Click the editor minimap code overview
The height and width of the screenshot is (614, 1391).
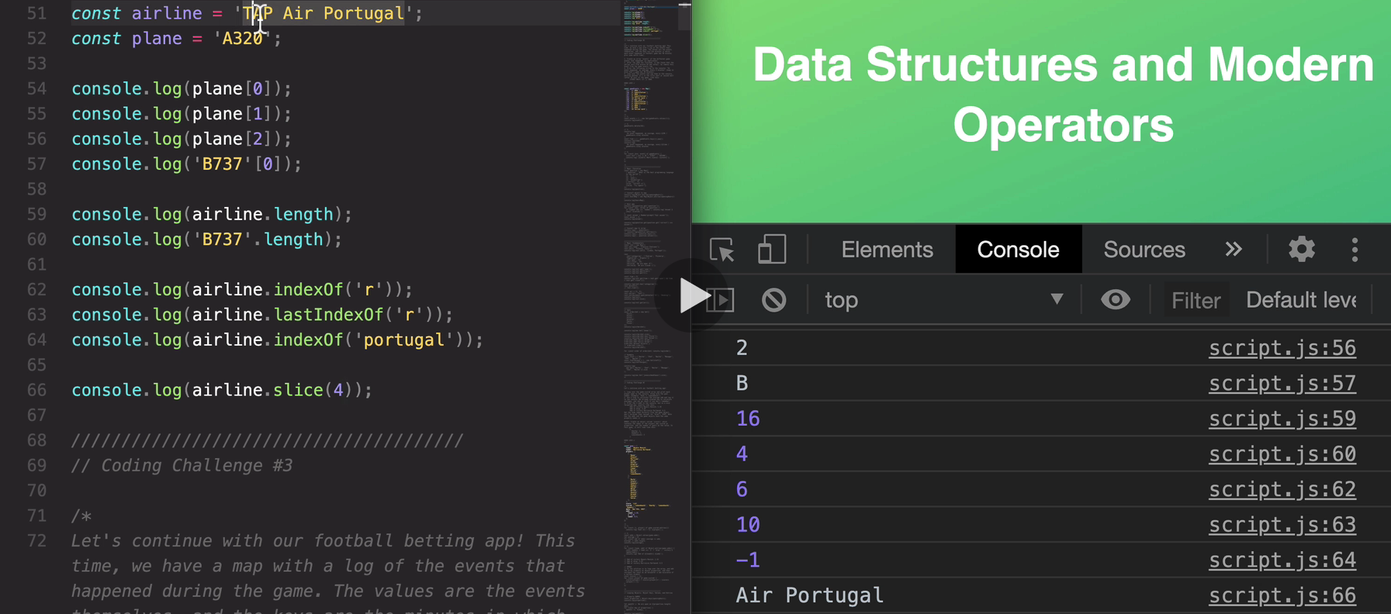pyautogui.click(x=649, y=307)
